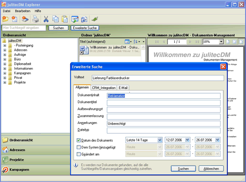The height and width of the screenshot is (182, 246).
Task: Check the Dem System hinzugefügt checkbox
Action: pos(78,147)
